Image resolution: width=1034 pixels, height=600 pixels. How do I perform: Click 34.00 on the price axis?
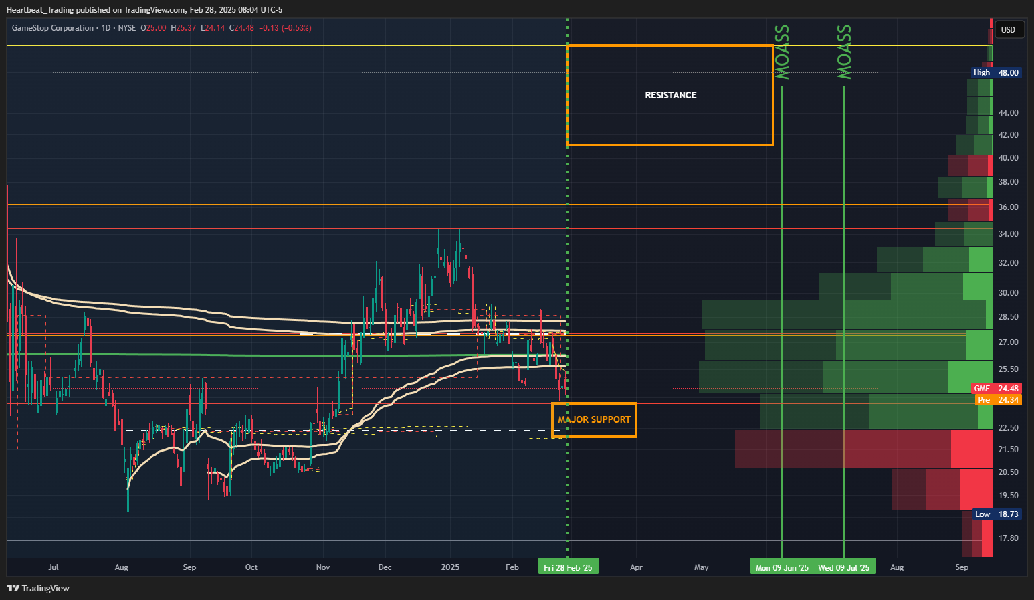tap(1009, 234)
